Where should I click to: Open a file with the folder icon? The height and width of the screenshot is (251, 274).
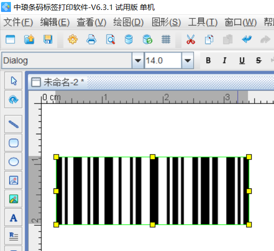click(x=29, y=39)
